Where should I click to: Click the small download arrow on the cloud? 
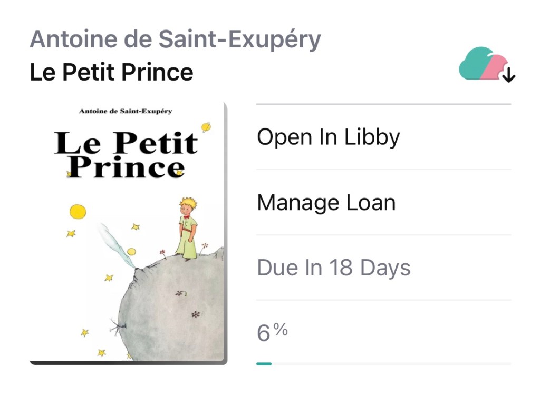[508, 76]
